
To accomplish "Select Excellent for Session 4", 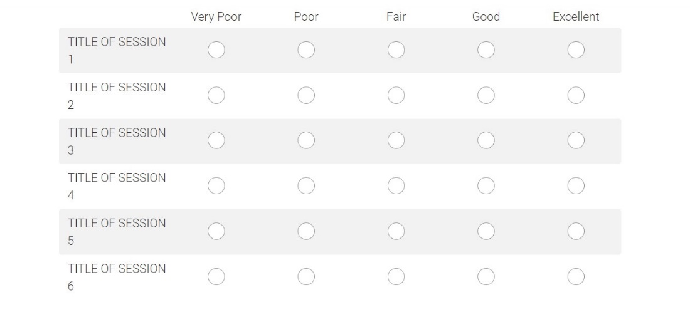I will pos(576,186).
